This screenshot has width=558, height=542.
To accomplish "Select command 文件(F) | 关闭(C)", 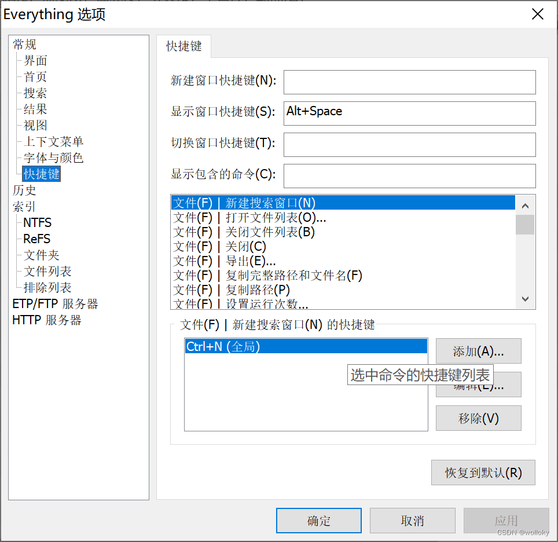I will click(343, 247).
